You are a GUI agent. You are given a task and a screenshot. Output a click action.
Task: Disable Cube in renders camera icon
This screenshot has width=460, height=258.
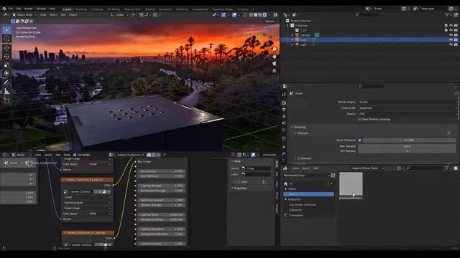(456, 39)
